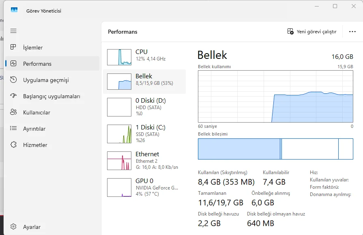Click the Ayrıntılar list icon

13,129
